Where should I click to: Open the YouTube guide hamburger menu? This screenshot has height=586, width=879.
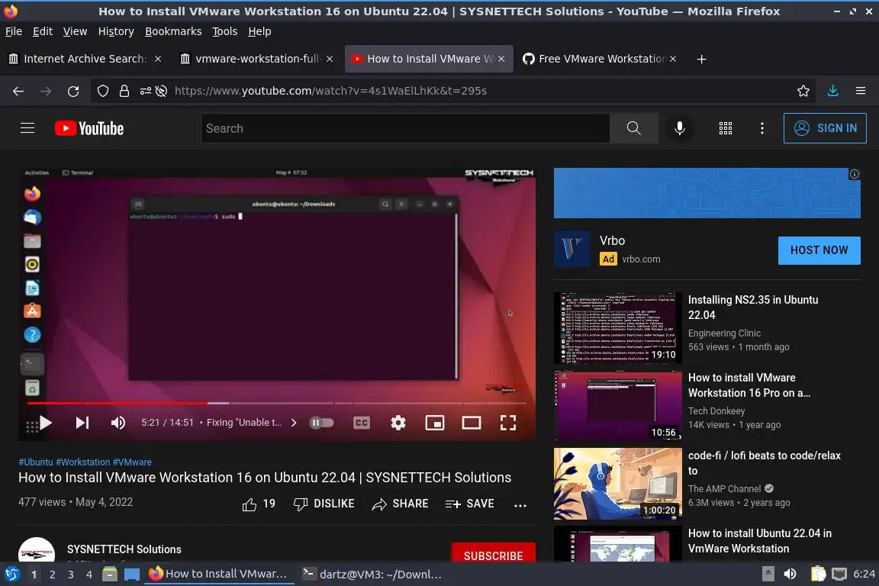pos(27,128)
